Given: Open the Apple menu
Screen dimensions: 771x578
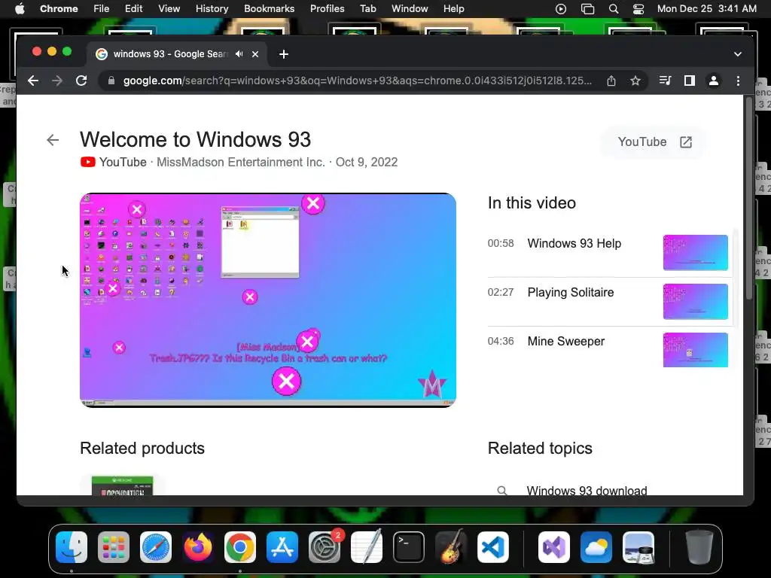Looking at the screenshot, I should pos(20,9).
